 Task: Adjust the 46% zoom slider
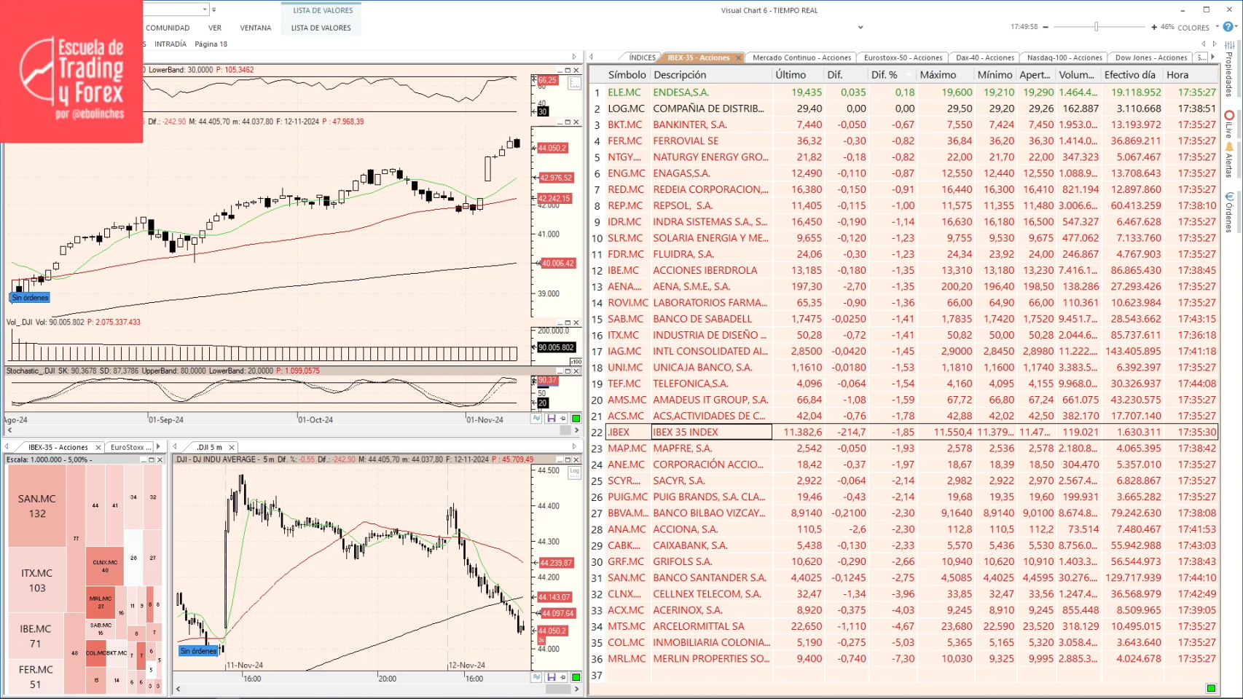(1097, 27)
